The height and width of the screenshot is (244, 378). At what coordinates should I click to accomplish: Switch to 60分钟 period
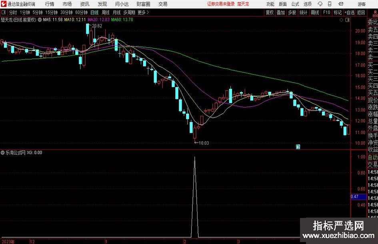coord(82,12)
